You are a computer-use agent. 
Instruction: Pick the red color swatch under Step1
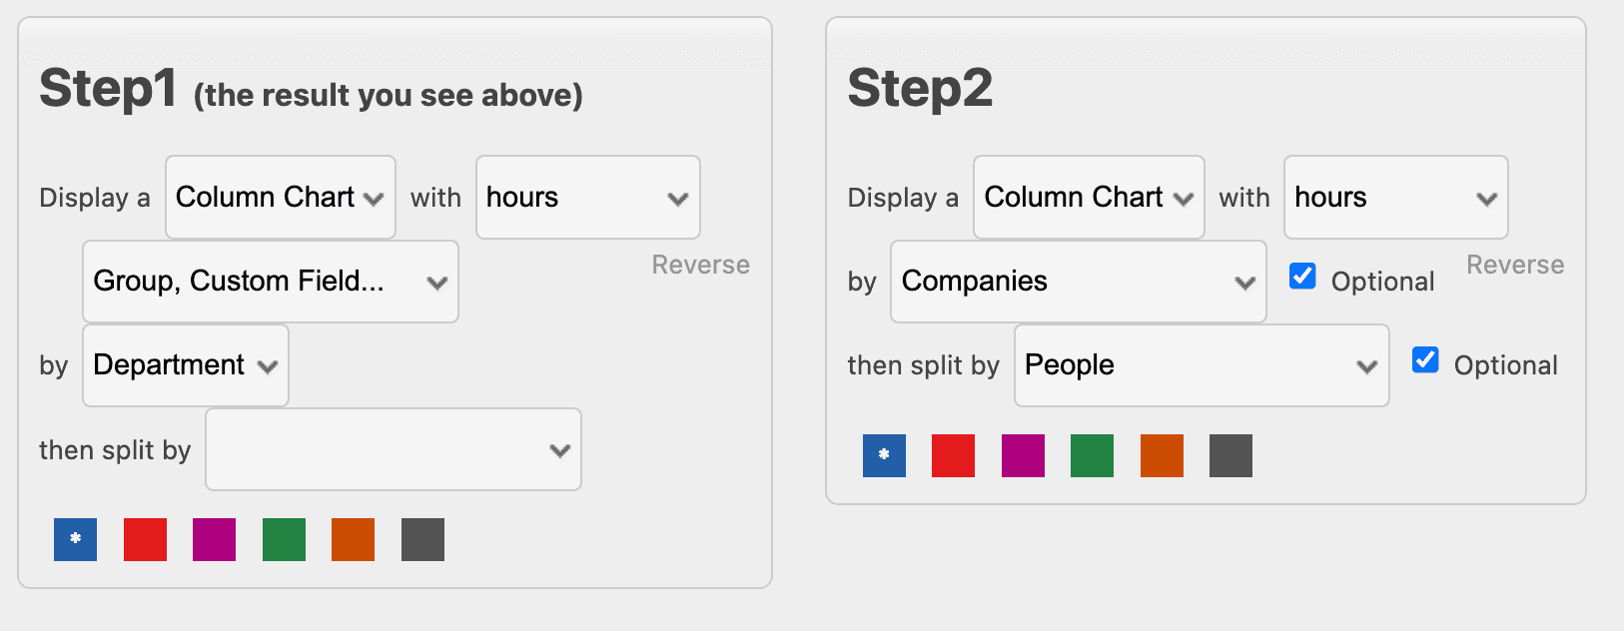145,539
